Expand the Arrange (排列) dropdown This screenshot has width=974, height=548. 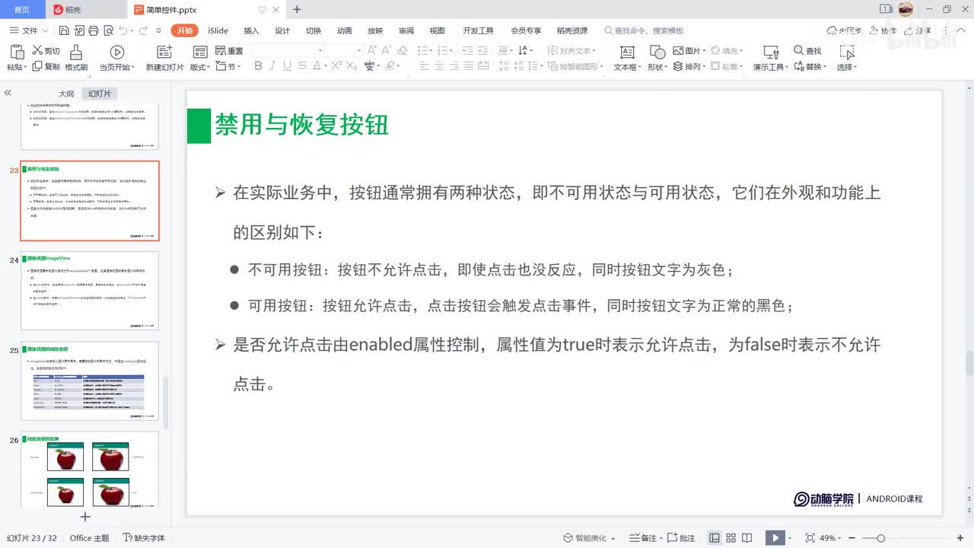[x=689, y=67]
